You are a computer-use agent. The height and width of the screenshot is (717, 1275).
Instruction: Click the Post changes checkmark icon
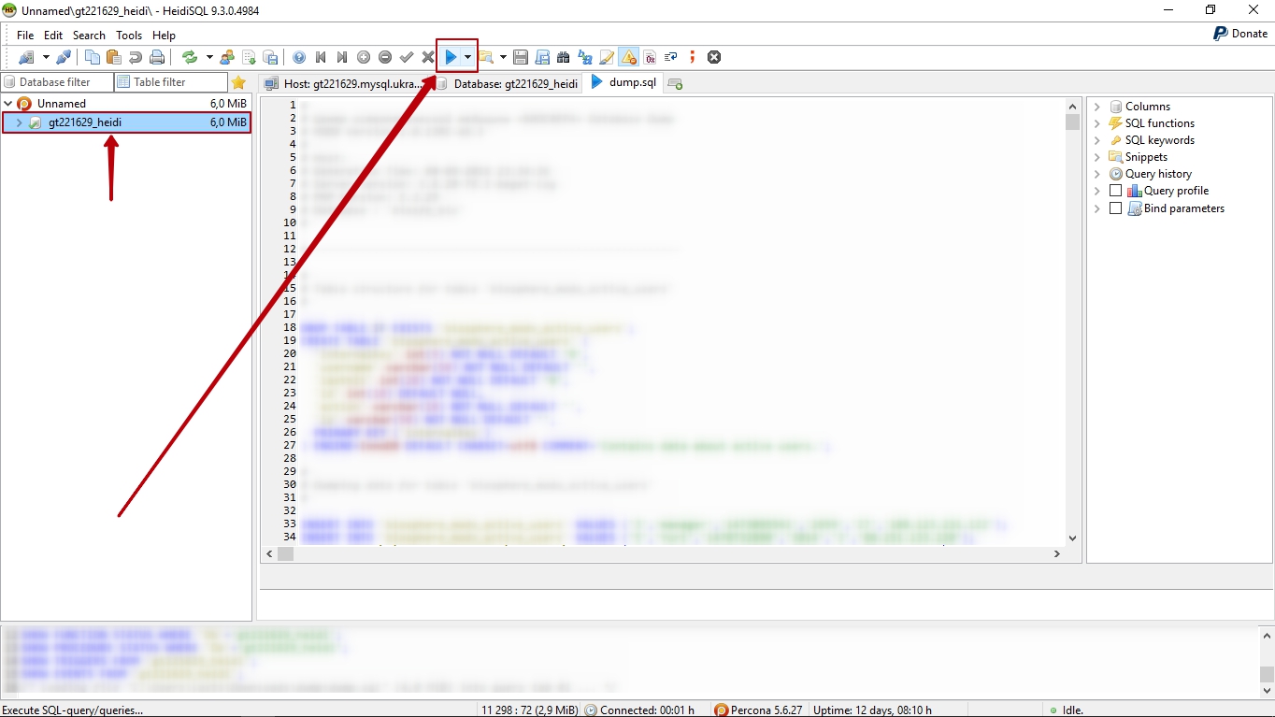click(407, 57)
